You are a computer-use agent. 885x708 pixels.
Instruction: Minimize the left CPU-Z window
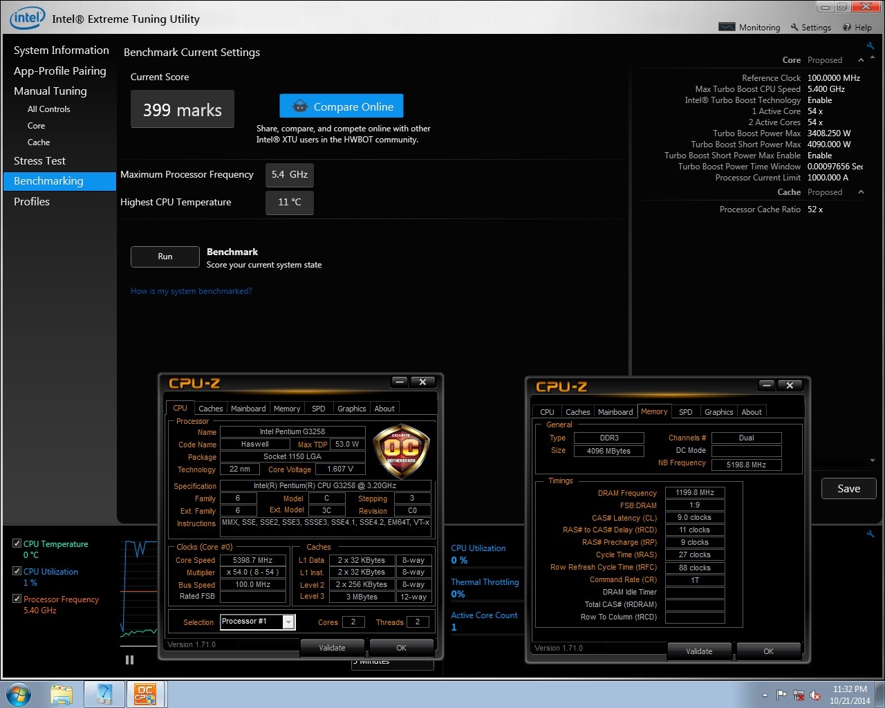tap(400, 382)
